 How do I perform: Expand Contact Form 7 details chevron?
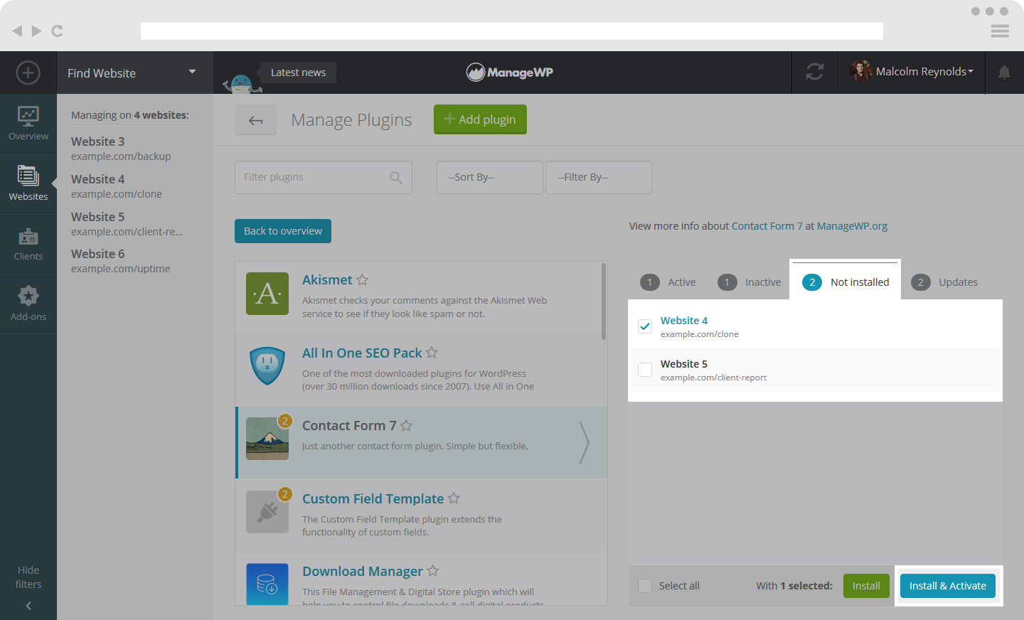click(584, 442)
